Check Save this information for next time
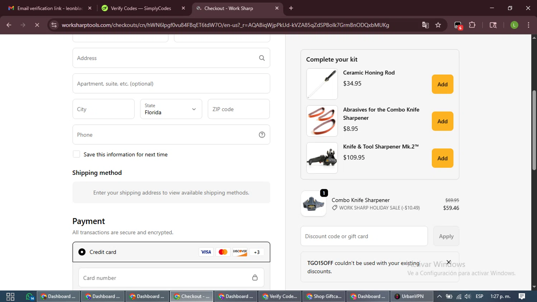This screenshot has height=302, width=537. (76, 154)
